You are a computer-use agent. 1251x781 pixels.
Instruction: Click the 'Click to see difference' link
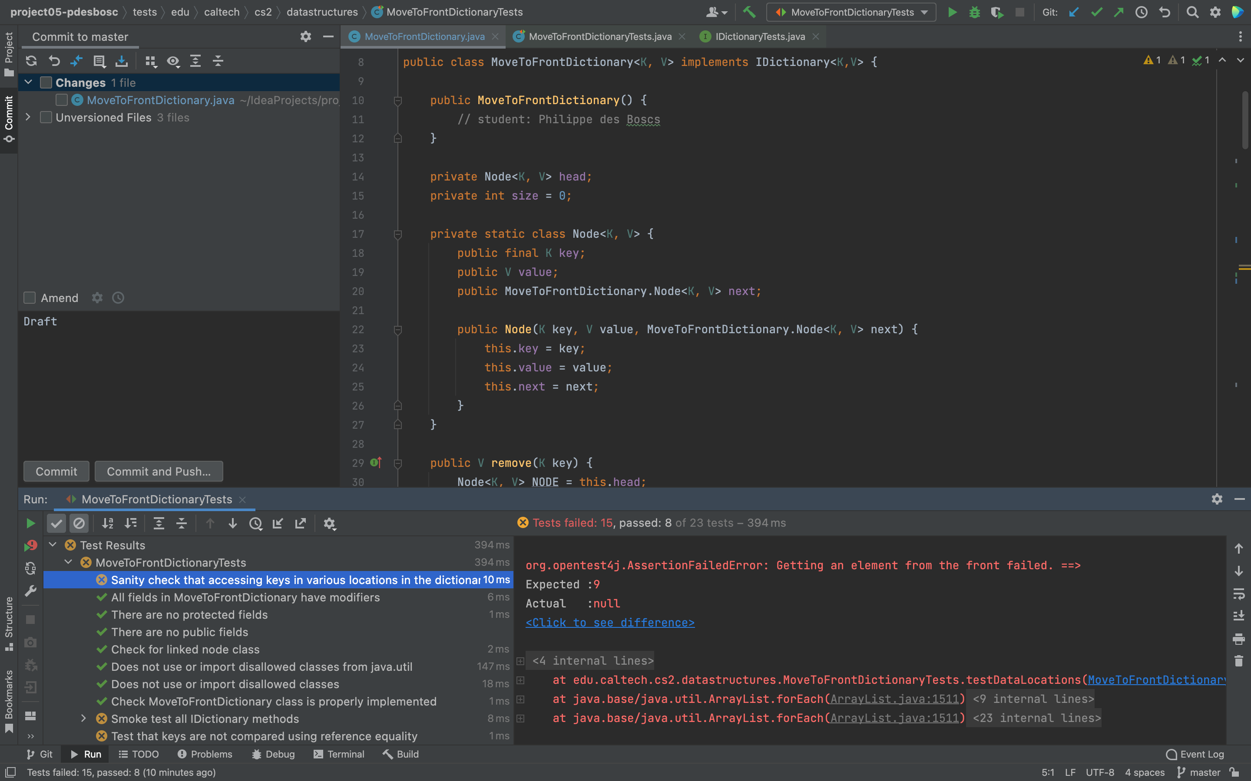[x=610, y=623]
